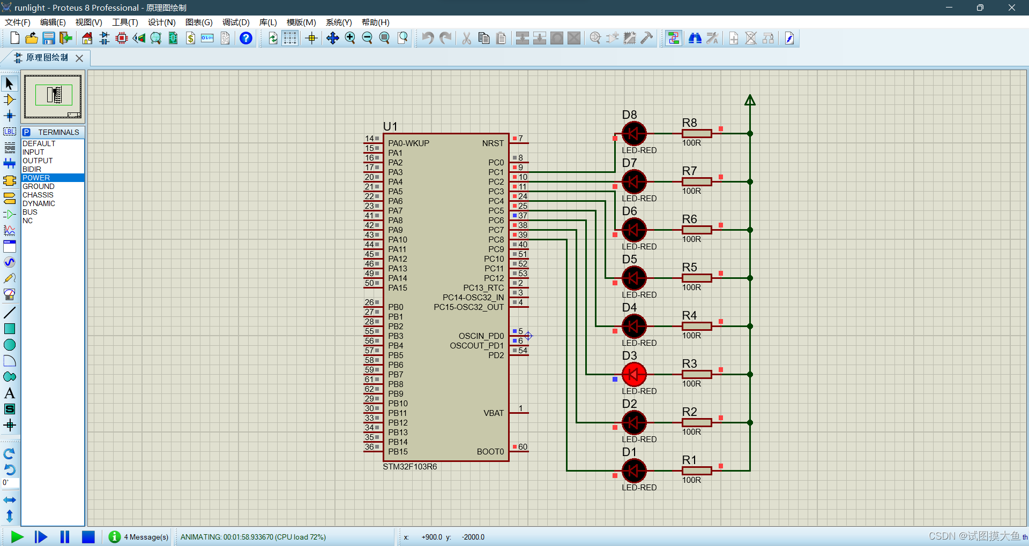Select the 2D Text tool

pos(10,392)
